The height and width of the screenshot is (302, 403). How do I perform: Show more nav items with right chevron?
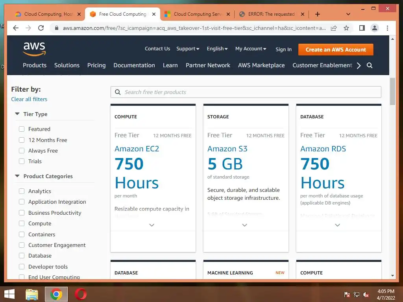point(359,66)
